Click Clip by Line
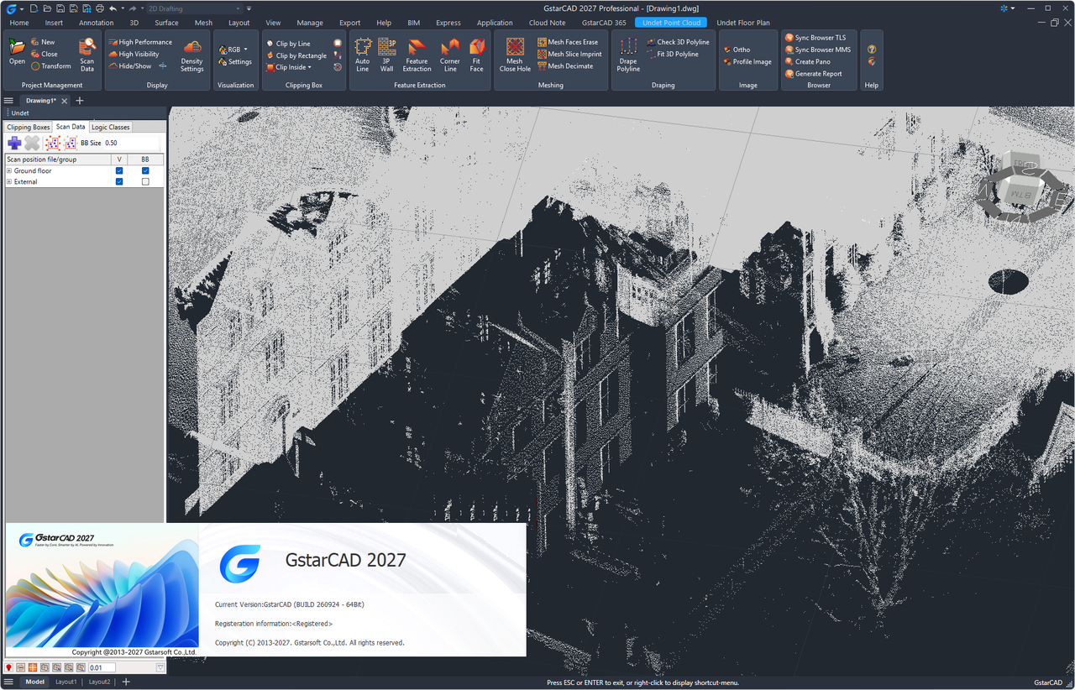 (x=287, y=44)
